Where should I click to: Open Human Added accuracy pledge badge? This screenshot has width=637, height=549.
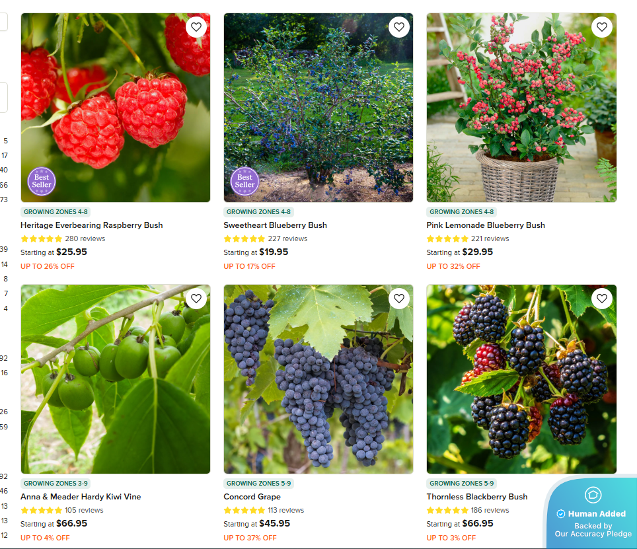coord(593,514)
